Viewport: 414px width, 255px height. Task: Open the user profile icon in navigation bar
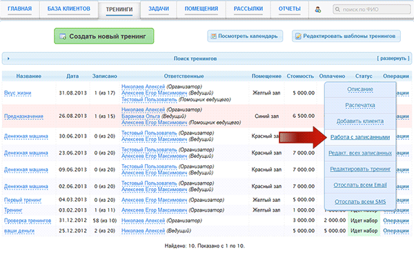tap(318, 10)
